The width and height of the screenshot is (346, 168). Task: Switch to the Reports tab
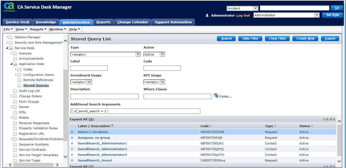click(x=104, y=22)
